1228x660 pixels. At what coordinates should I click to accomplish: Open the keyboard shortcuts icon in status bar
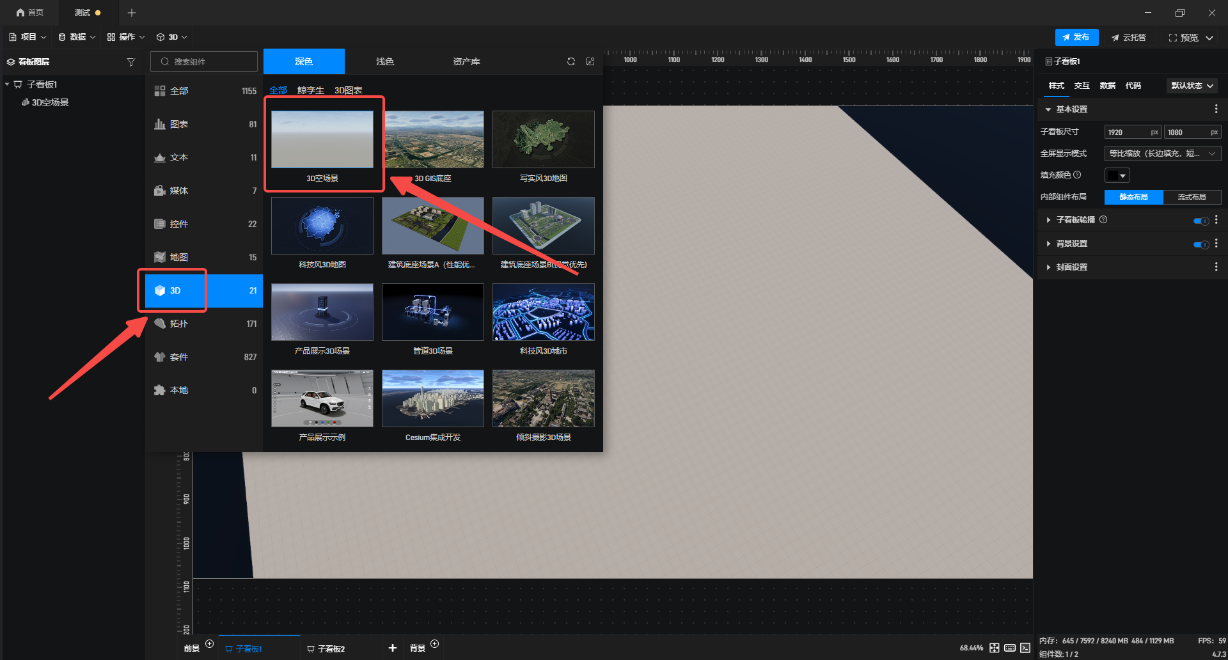point(1010,648)
